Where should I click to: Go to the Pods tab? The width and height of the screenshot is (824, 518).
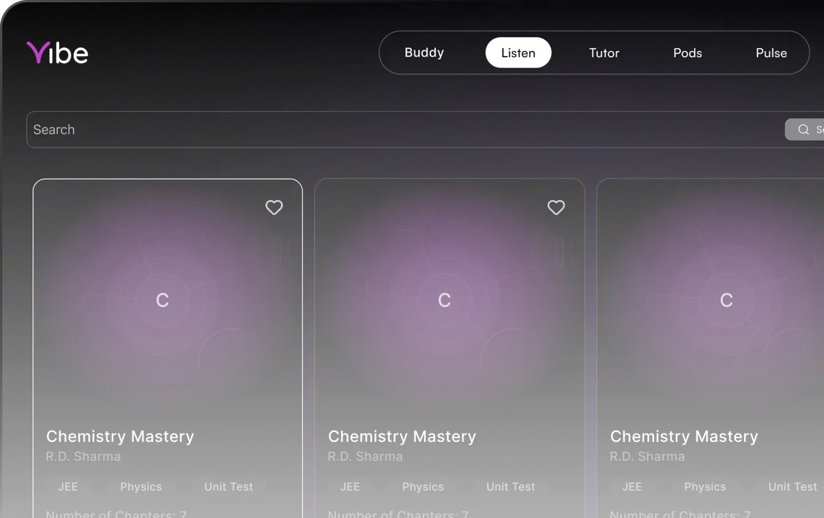pos(687,53)
